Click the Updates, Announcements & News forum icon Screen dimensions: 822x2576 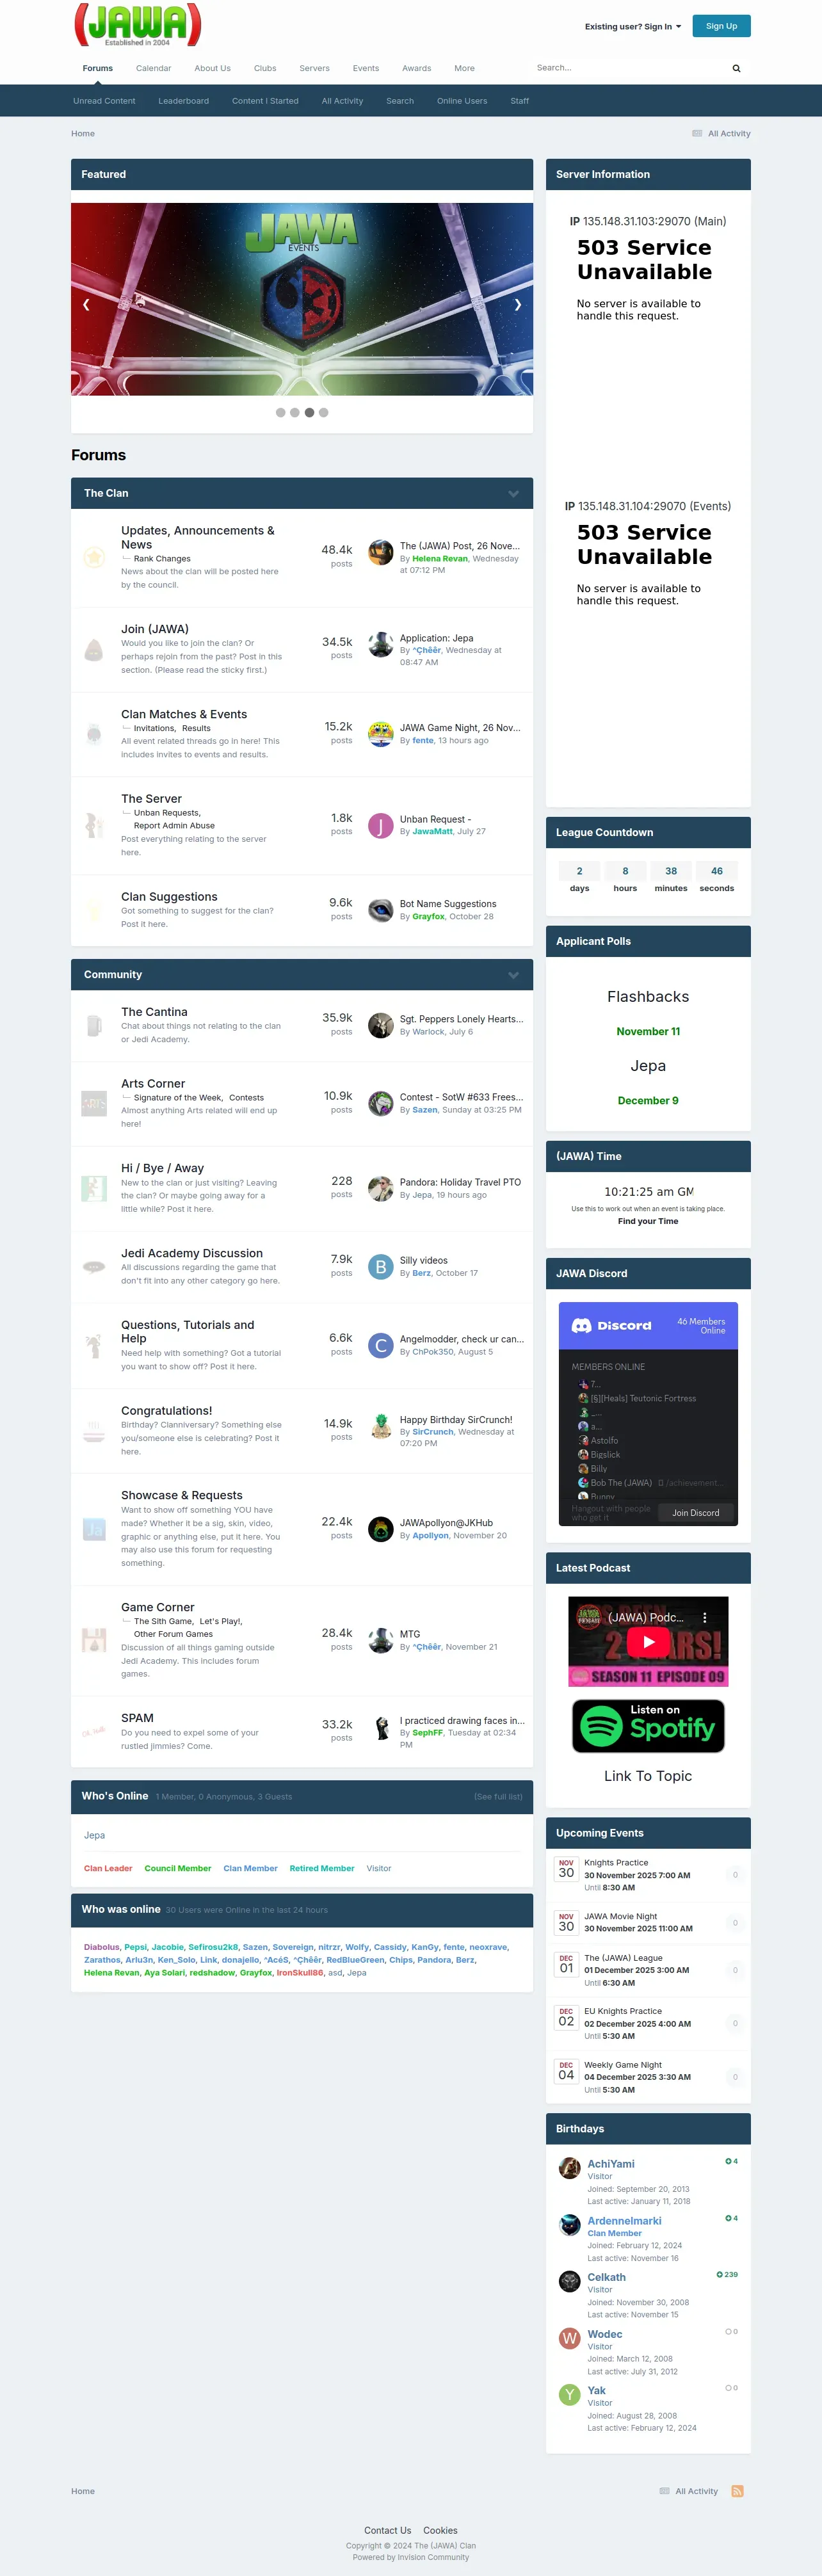pos(94,557)
